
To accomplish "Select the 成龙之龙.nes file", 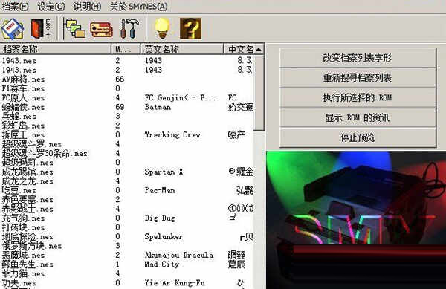I will pos(28,181).
